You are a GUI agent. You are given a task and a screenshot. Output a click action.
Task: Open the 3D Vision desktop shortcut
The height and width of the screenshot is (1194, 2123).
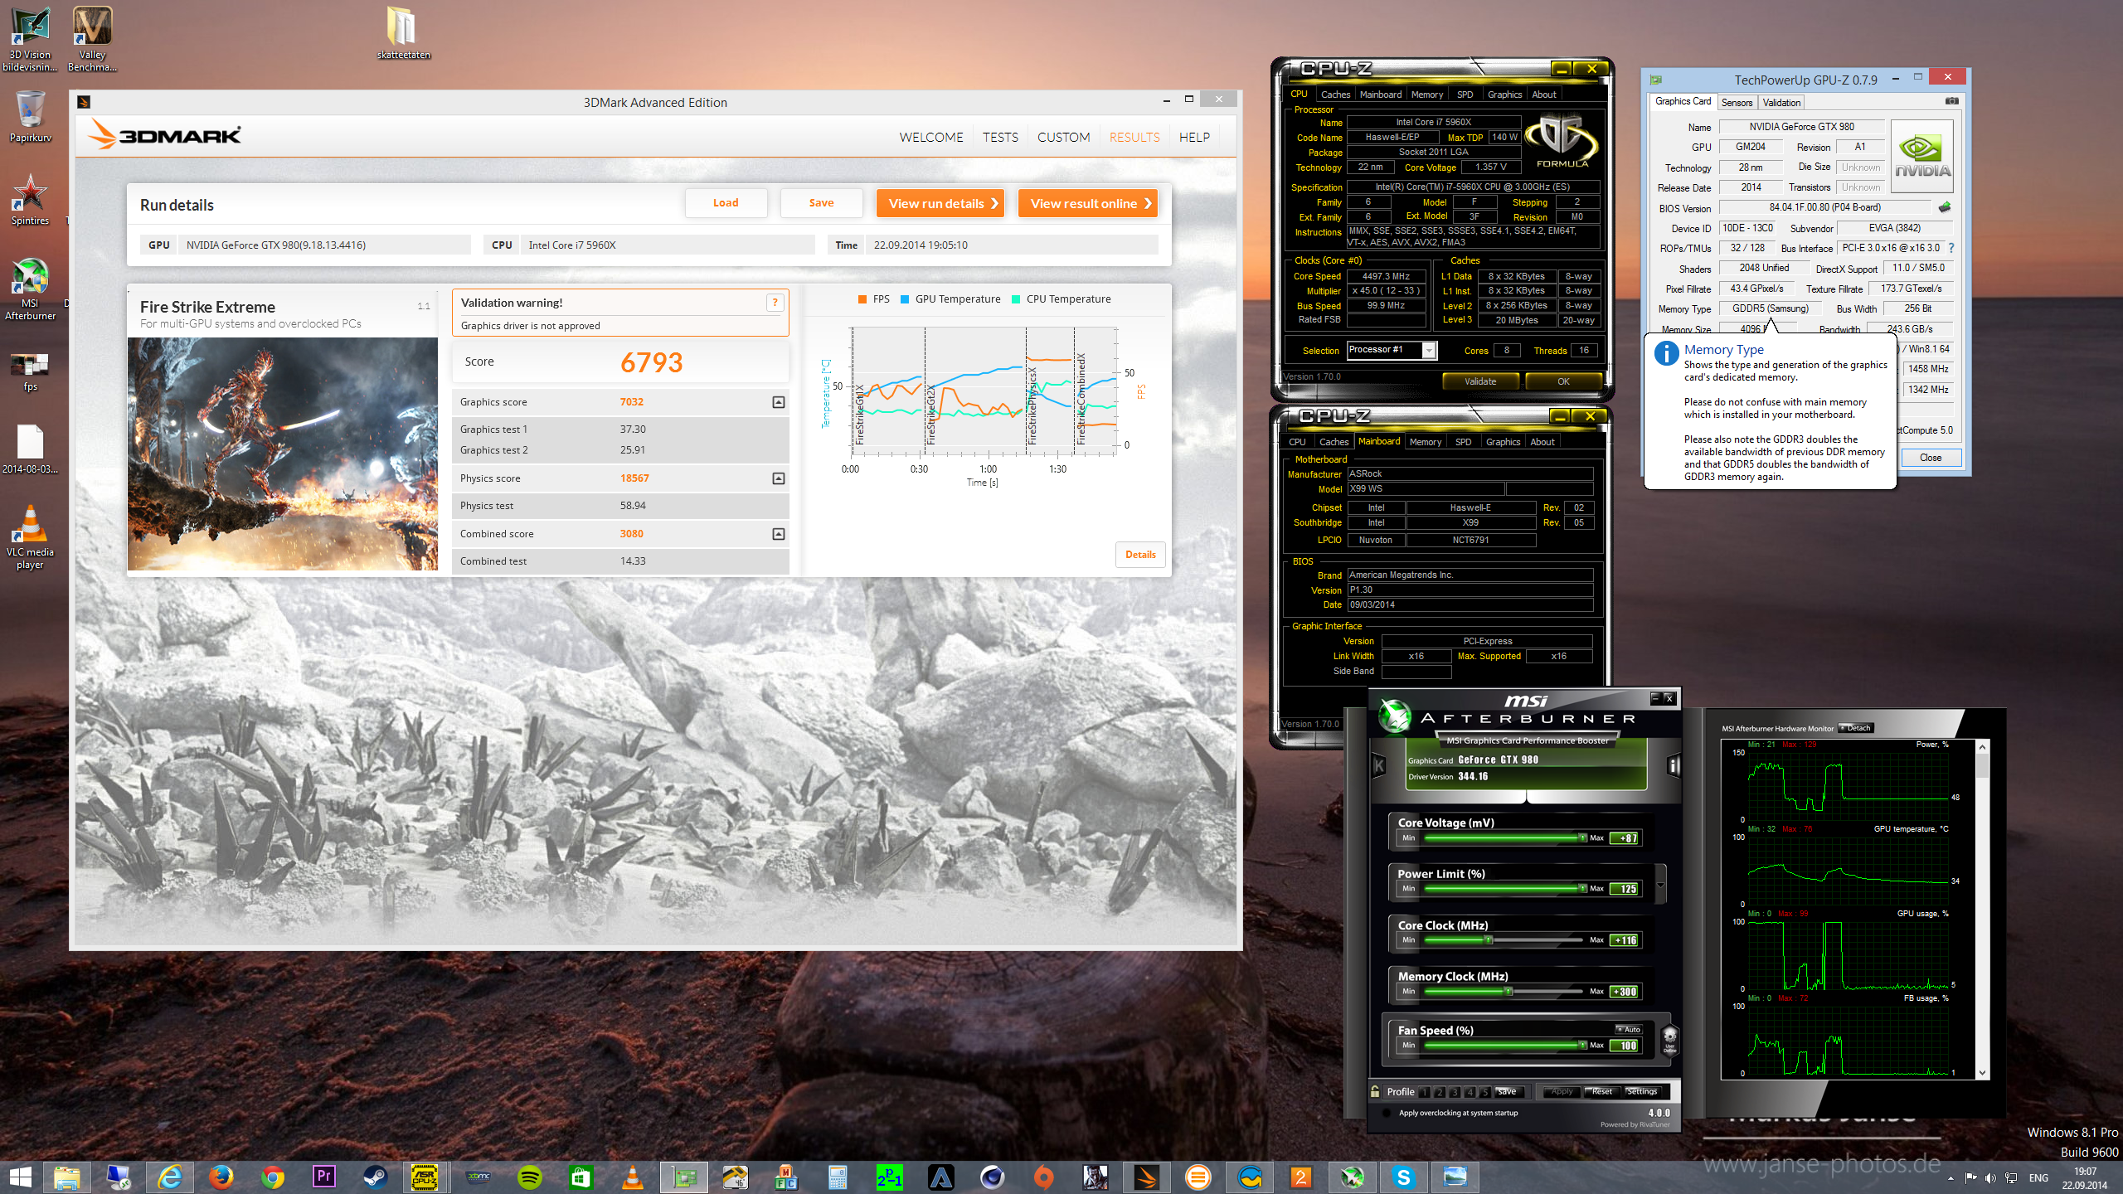[30, 38]
